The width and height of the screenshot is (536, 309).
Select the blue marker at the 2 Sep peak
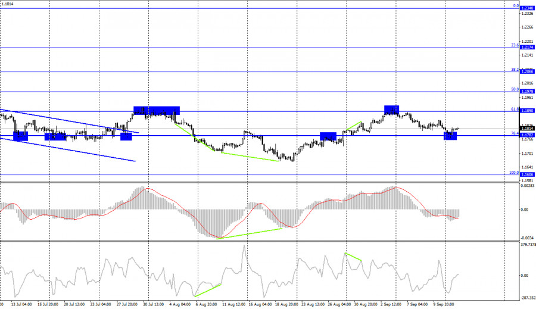[x=391, y=110]
